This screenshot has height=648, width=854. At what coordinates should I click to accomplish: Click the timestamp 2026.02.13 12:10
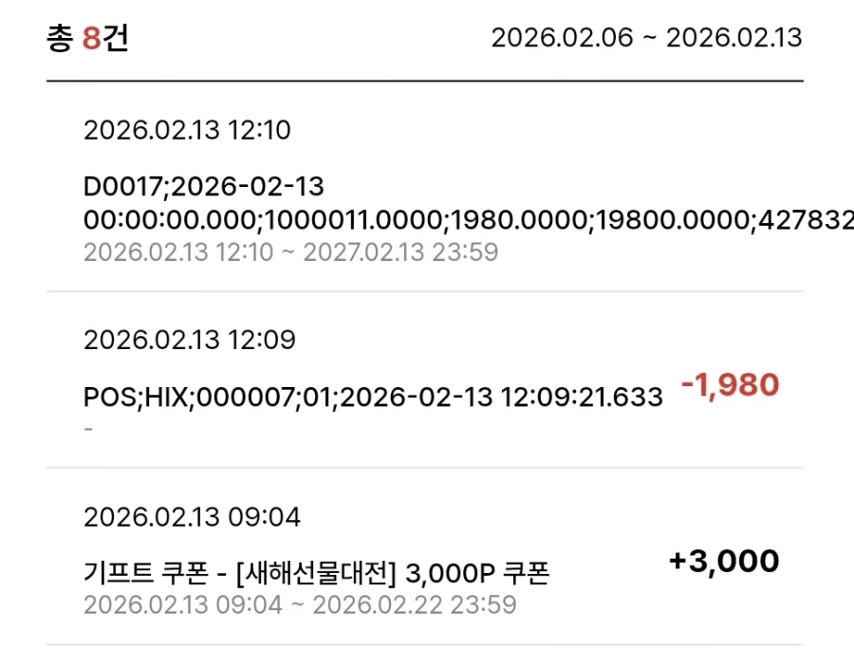187,130
